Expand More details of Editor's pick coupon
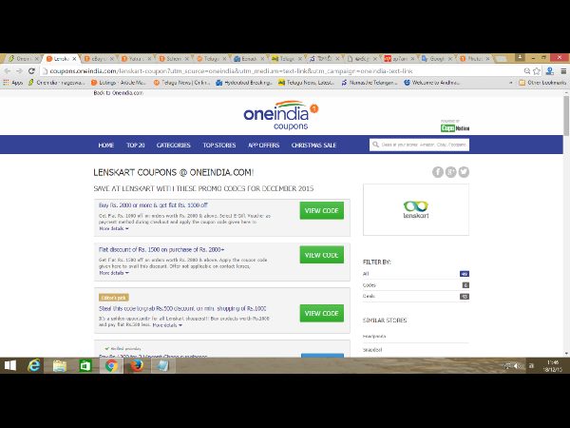The image size is (570, 428). pos(165,324)
